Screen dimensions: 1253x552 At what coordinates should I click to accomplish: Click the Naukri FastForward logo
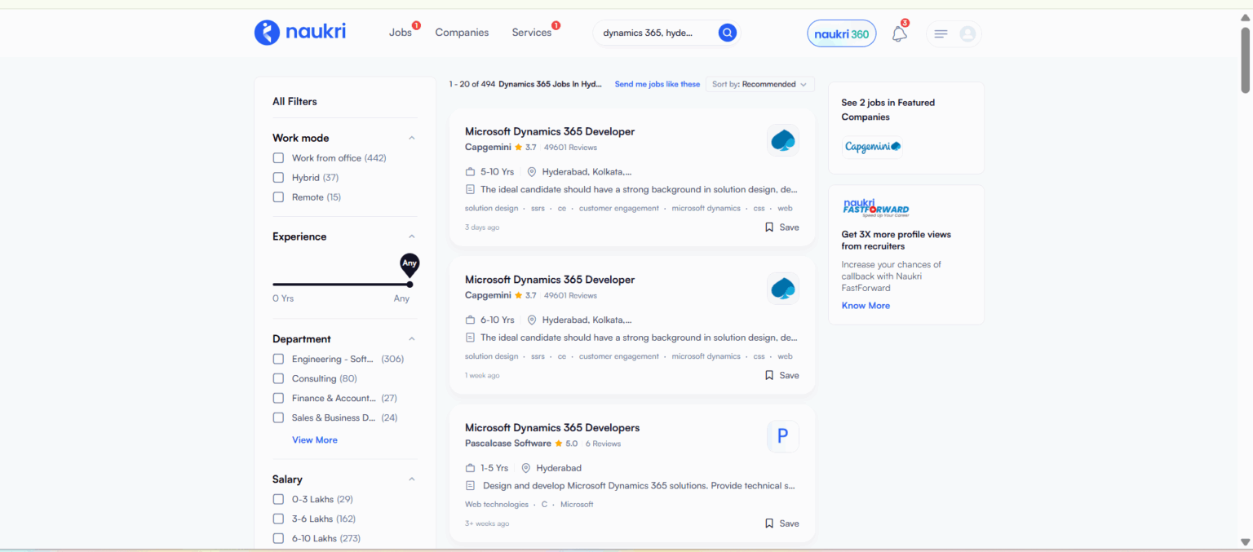click(875, 207)
